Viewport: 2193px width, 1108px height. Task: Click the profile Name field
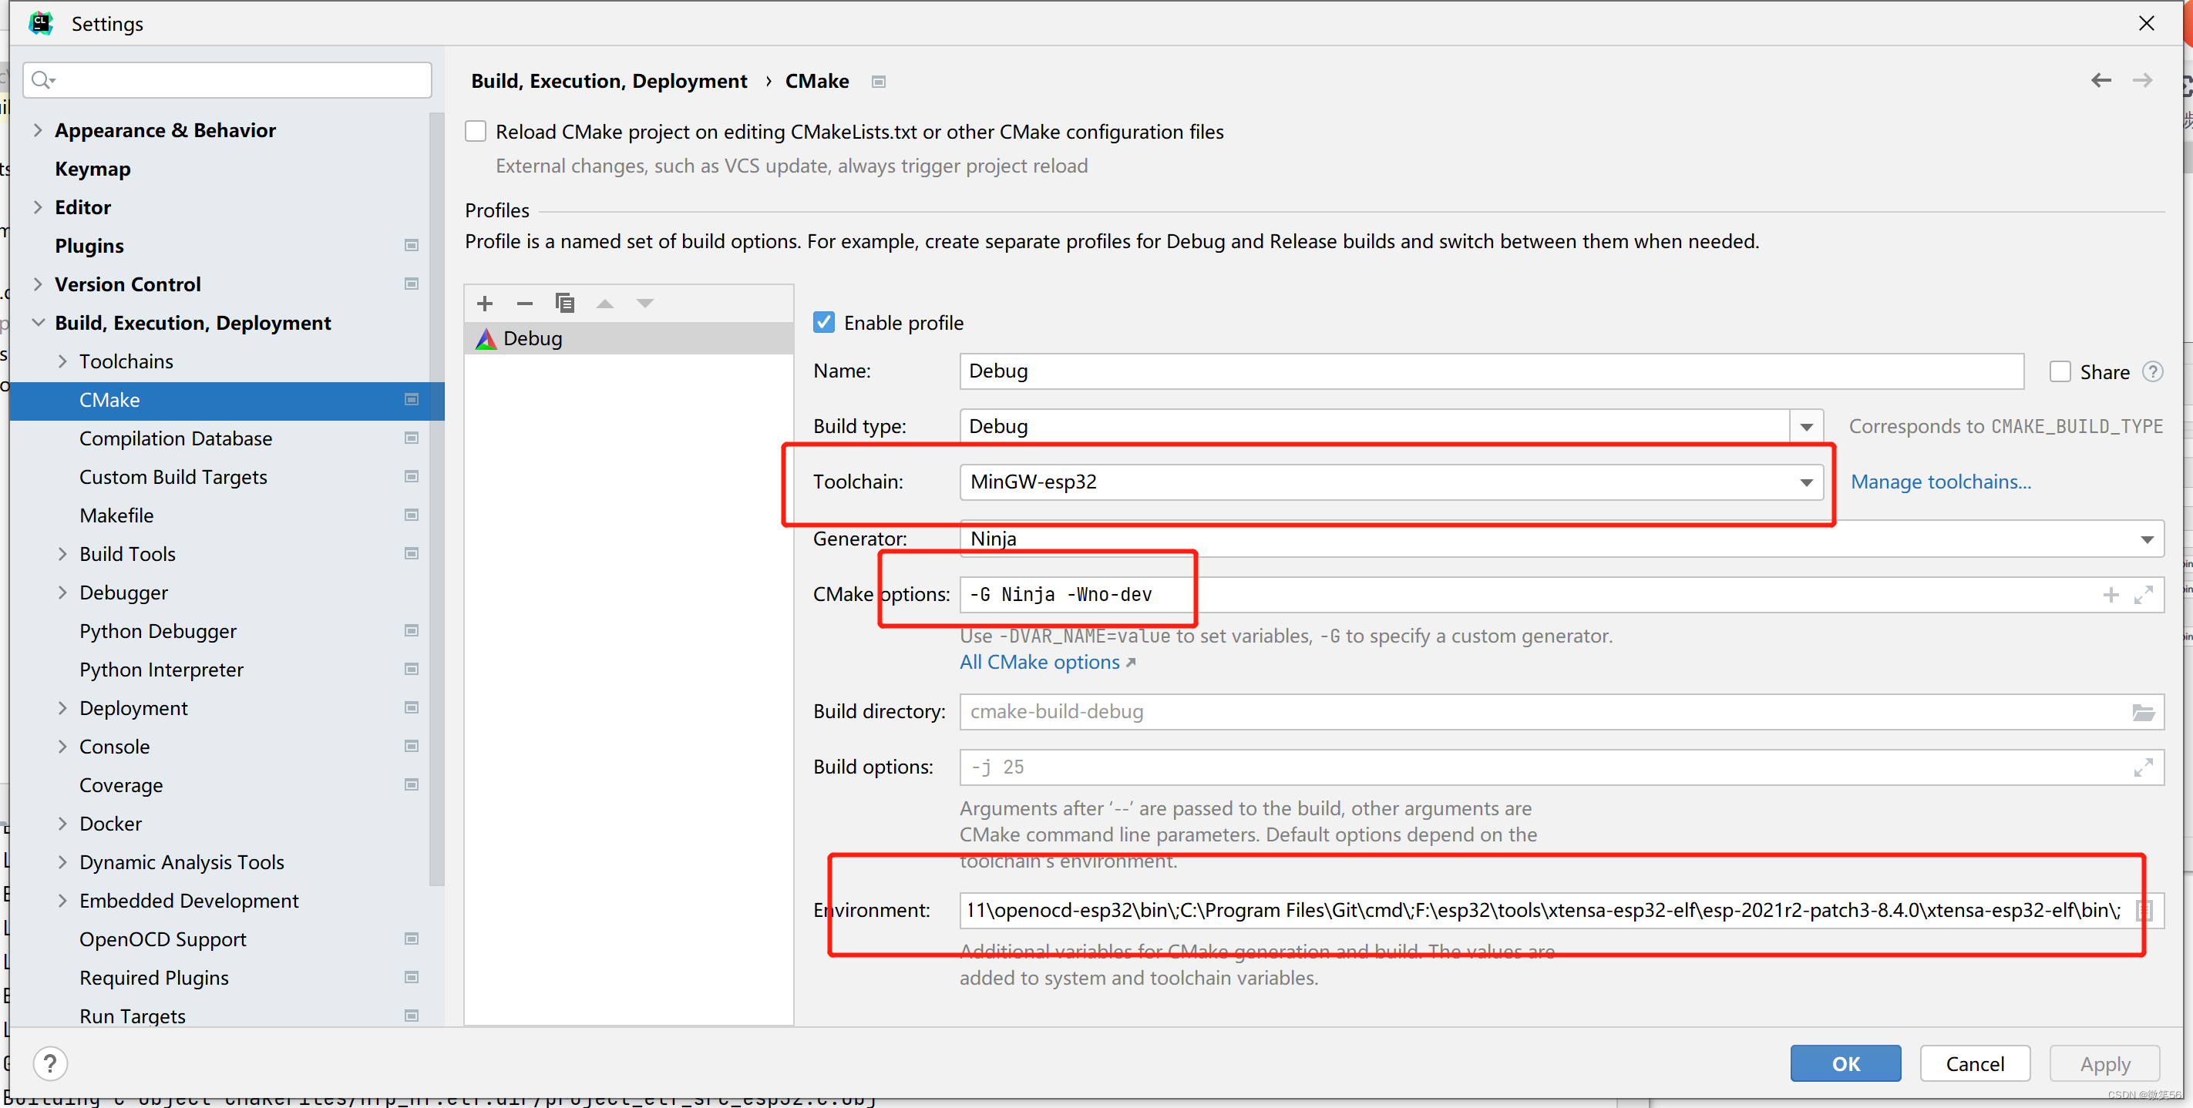[x=1492, y=371]
